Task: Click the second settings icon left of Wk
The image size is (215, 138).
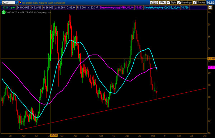Action: tap(156, 3)
